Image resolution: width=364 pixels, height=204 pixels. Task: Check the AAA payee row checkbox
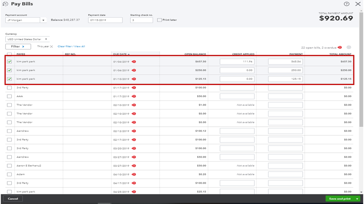pyautogui.click(x=9, y=96)
